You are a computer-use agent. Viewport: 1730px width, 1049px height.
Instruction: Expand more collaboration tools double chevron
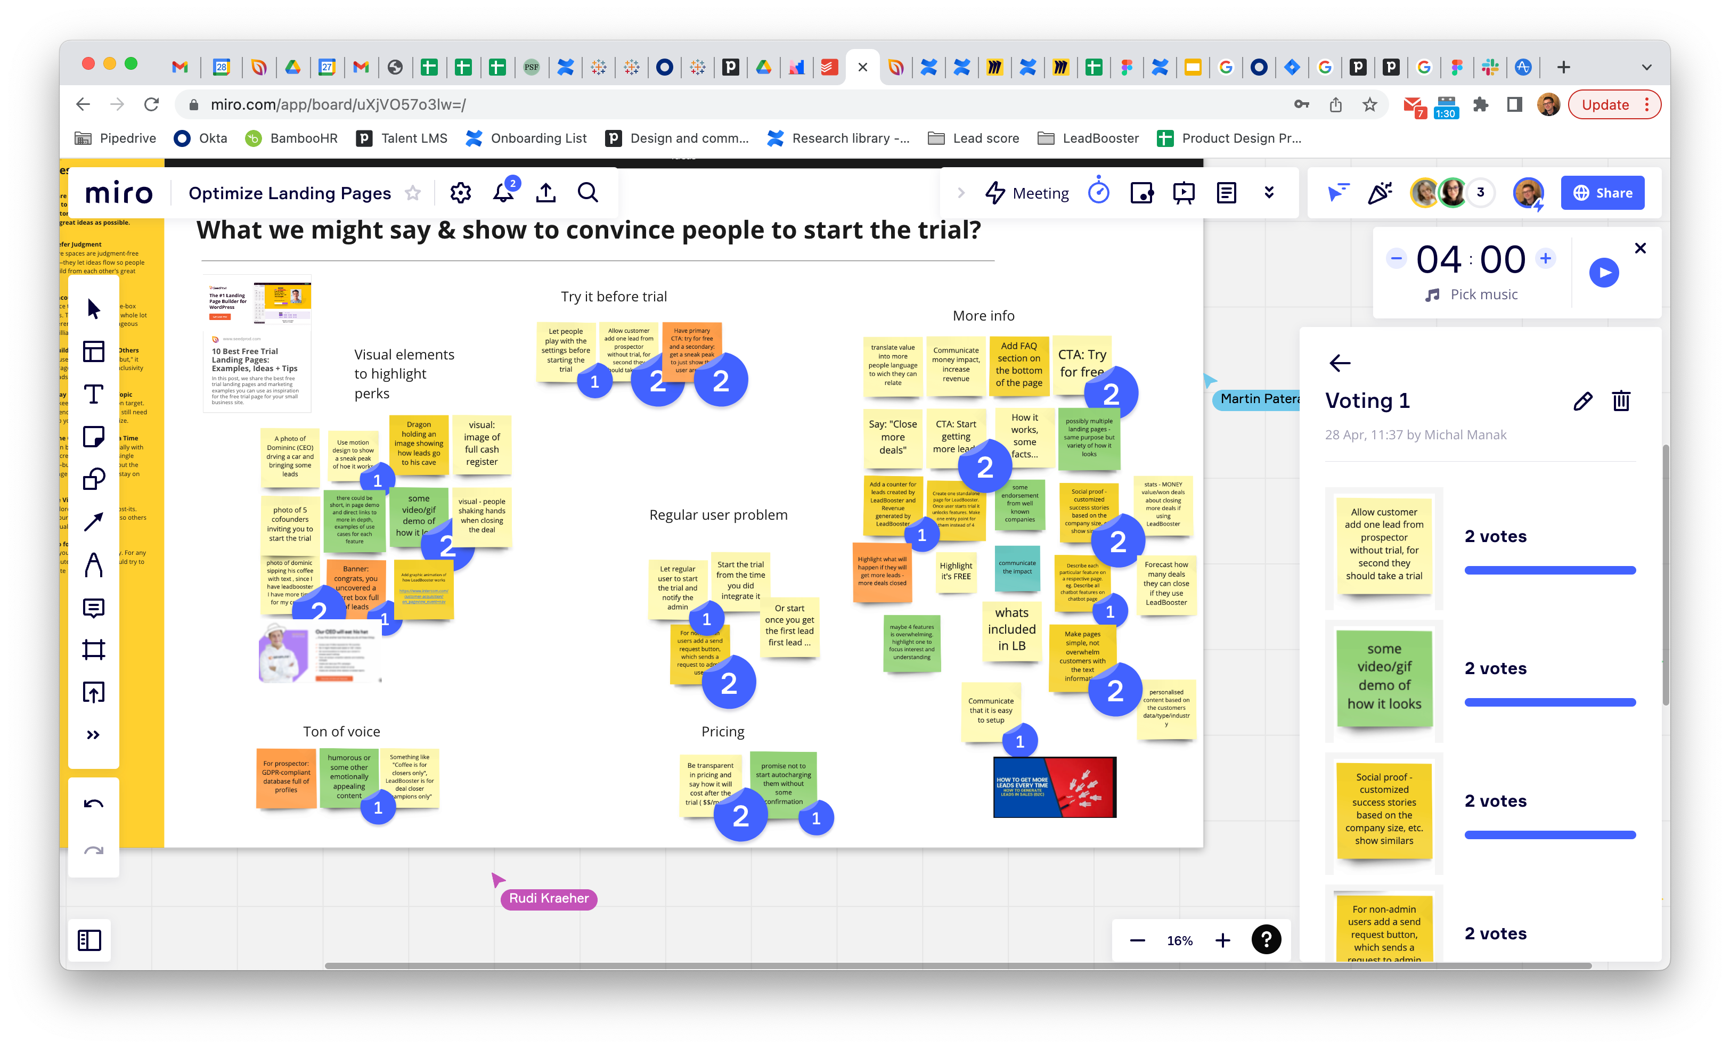point(1269,193)
